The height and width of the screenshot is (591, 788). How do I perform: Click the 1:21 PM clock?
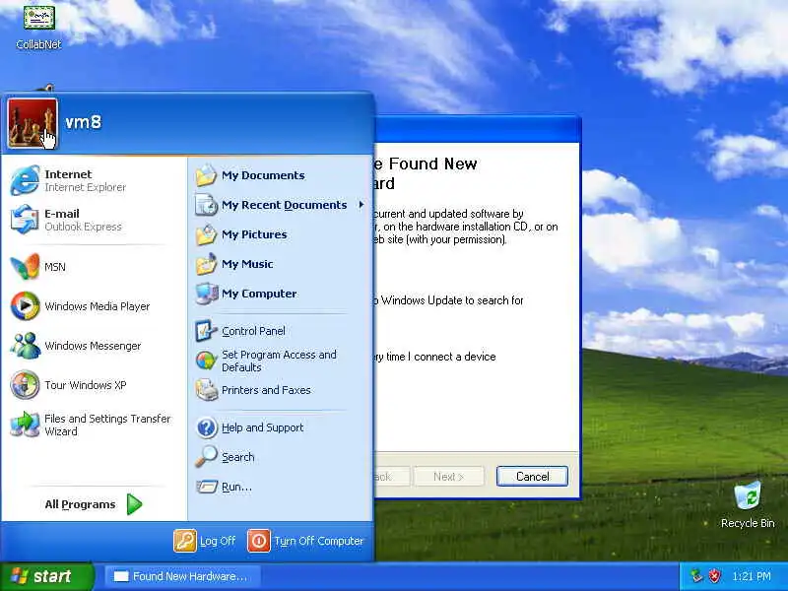pos(752,576)
